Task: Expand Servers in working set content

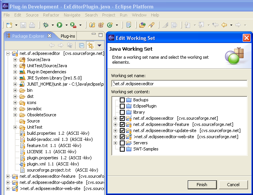Action: coord(115,143)
